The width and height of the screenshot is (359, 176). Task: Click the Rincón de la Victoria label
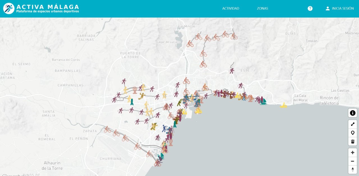pyautogui.click(x=329, y=100)
